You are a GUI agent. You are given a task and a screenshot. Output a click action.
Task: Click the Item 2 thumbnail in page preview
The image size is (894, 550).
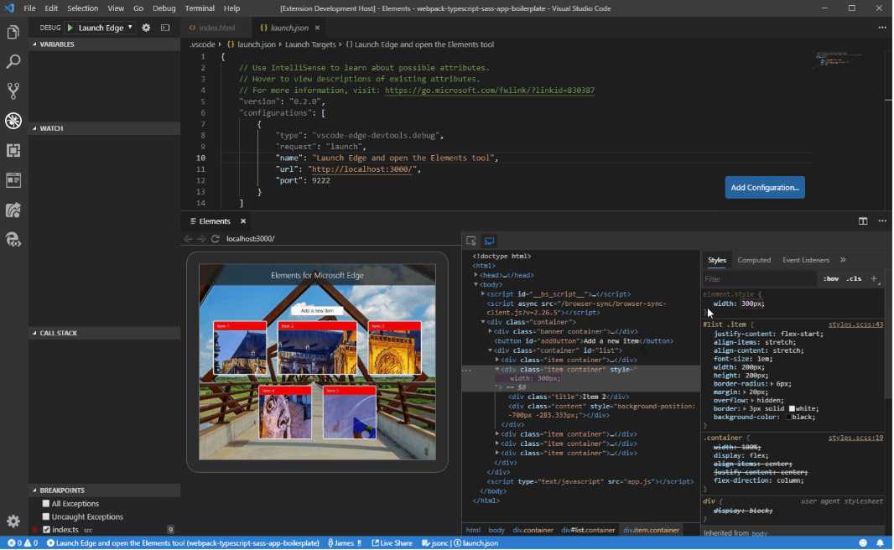click(x=317, y=348)
